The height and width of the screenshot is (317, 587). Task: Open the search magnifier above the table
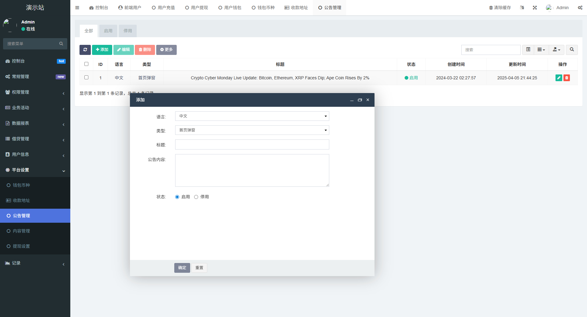point(571,50)
